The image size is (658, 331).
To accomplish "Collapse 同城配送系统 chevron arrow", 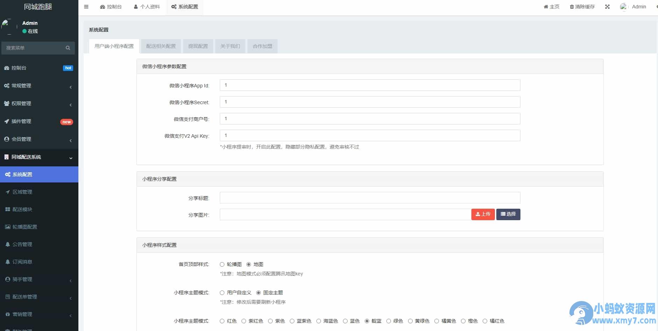I will [71, 158].
